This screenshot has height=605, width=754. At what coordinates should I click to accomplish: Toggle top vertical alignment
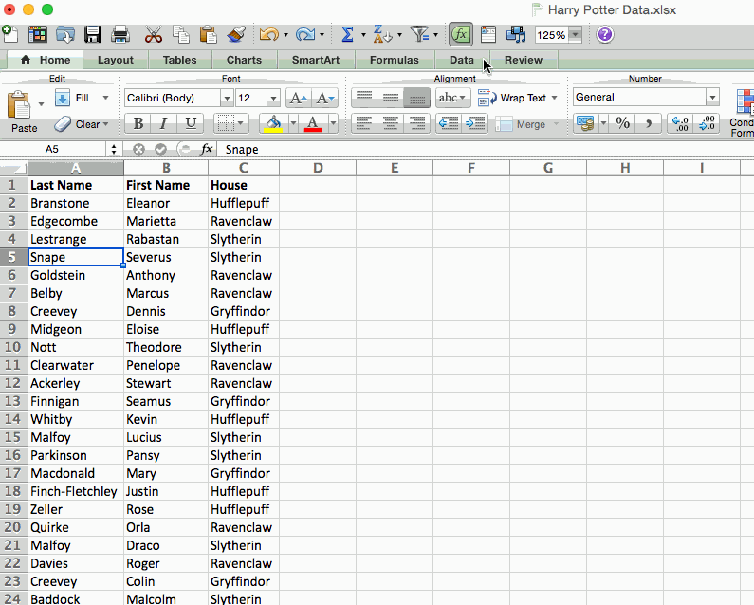coord(364,98)
